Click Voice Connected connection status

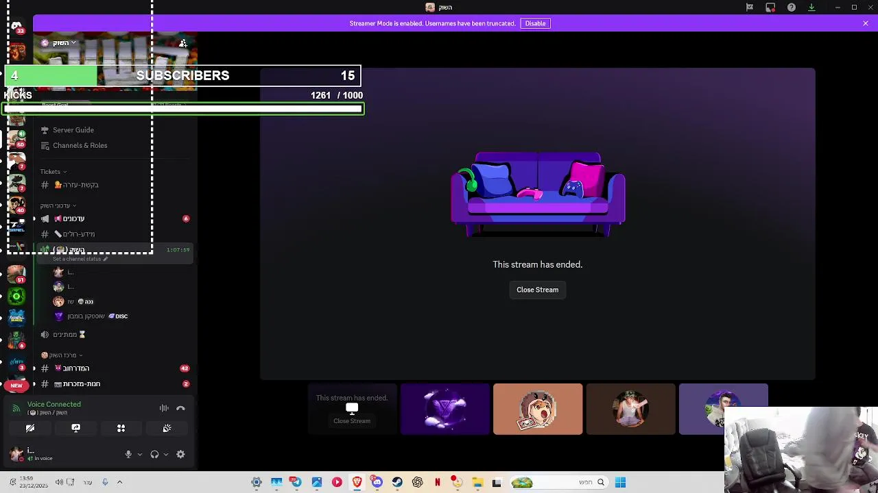[54, 404]
